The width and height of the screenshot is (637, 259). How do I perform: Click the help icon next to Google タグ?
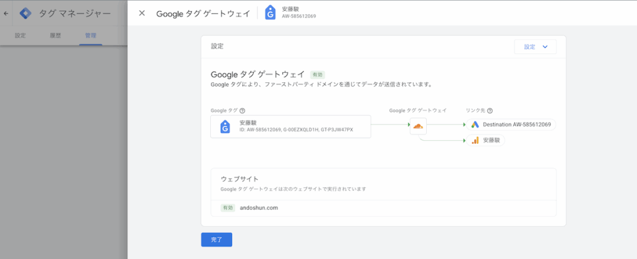coord(242,111)
